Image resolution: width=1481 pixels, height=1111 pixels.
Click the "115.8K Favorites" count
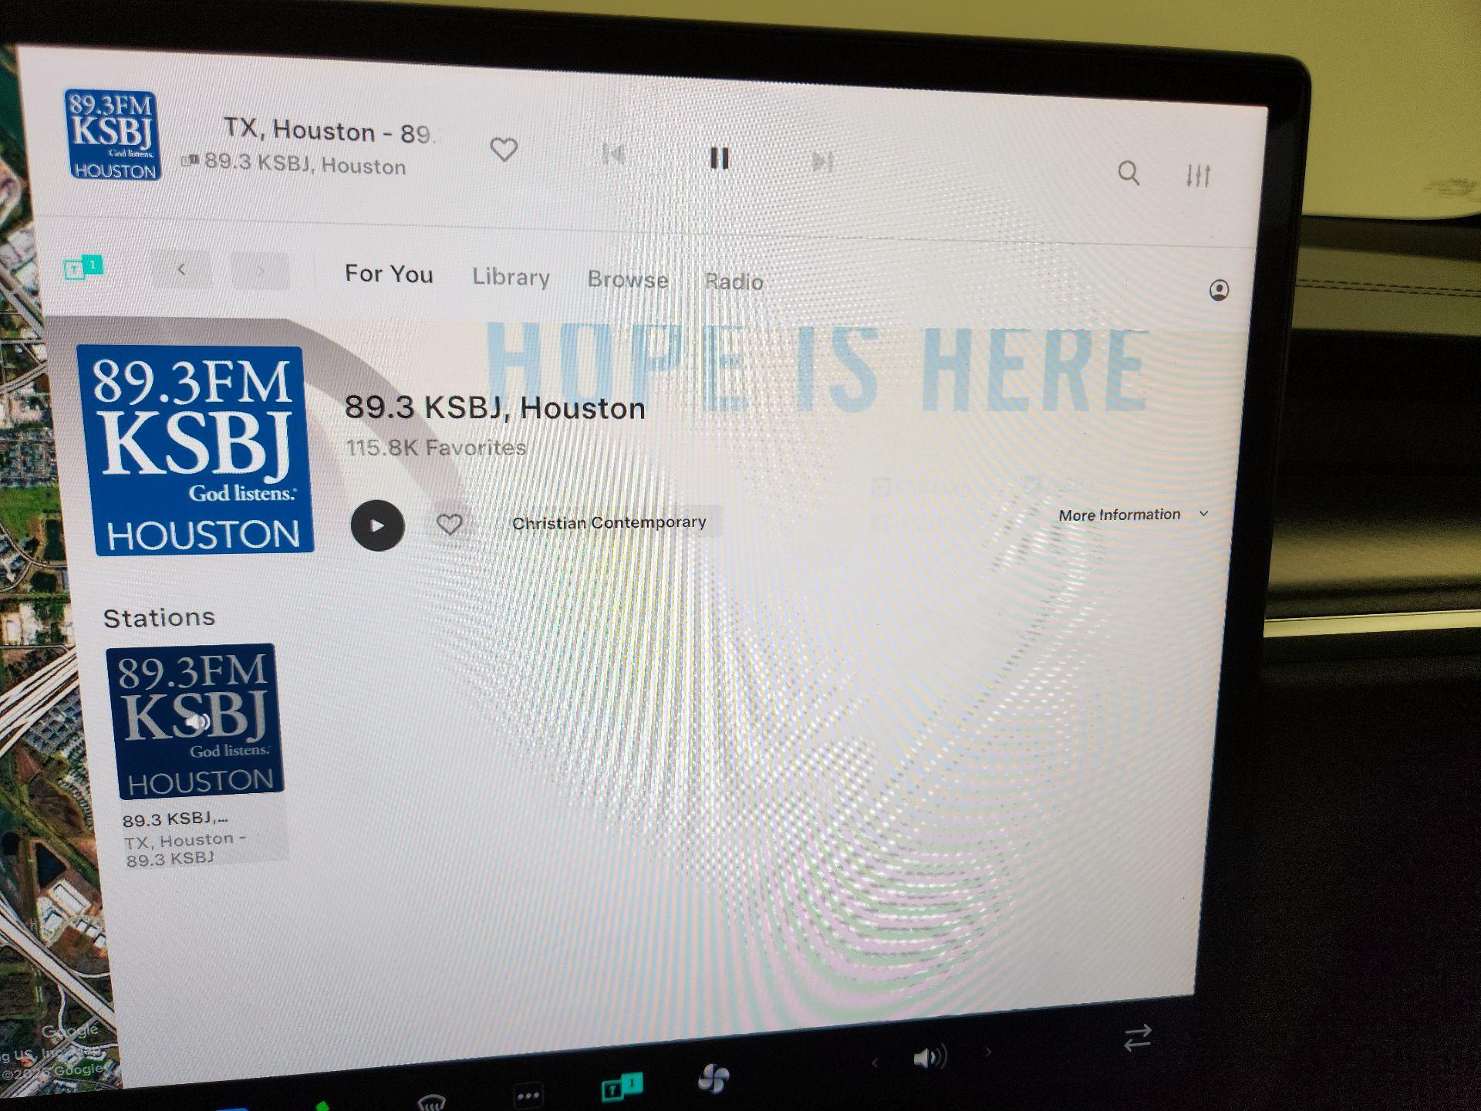[x=436, y=447]
